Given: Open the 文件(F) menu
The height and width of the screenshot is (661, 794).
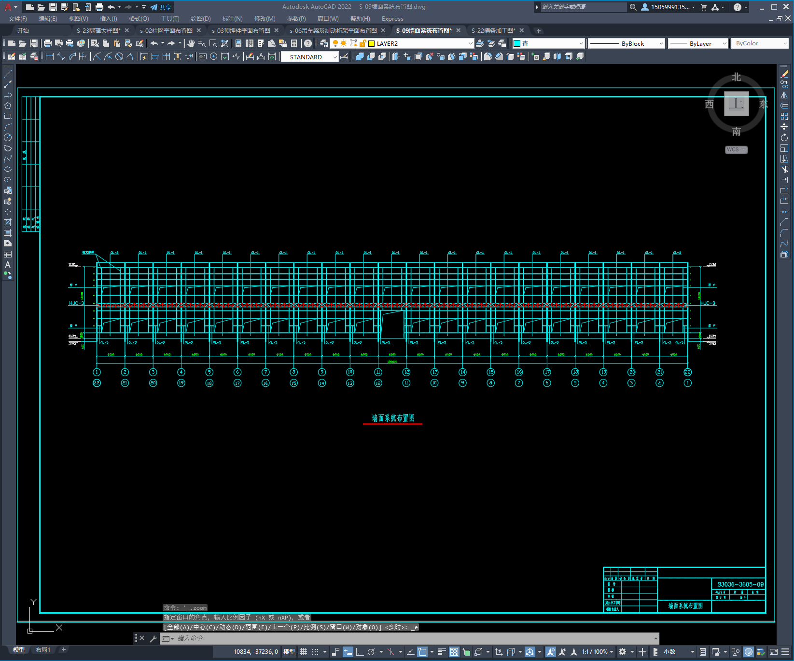Looking at the screenshot, I should [x=17, y=19].
